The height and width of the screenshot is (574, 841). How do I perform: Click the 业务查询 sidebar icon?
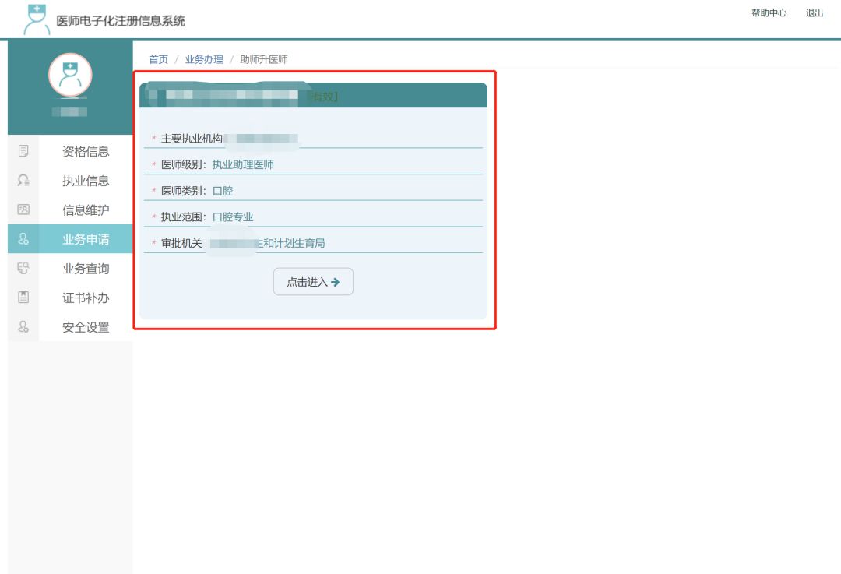pos(23,269)
